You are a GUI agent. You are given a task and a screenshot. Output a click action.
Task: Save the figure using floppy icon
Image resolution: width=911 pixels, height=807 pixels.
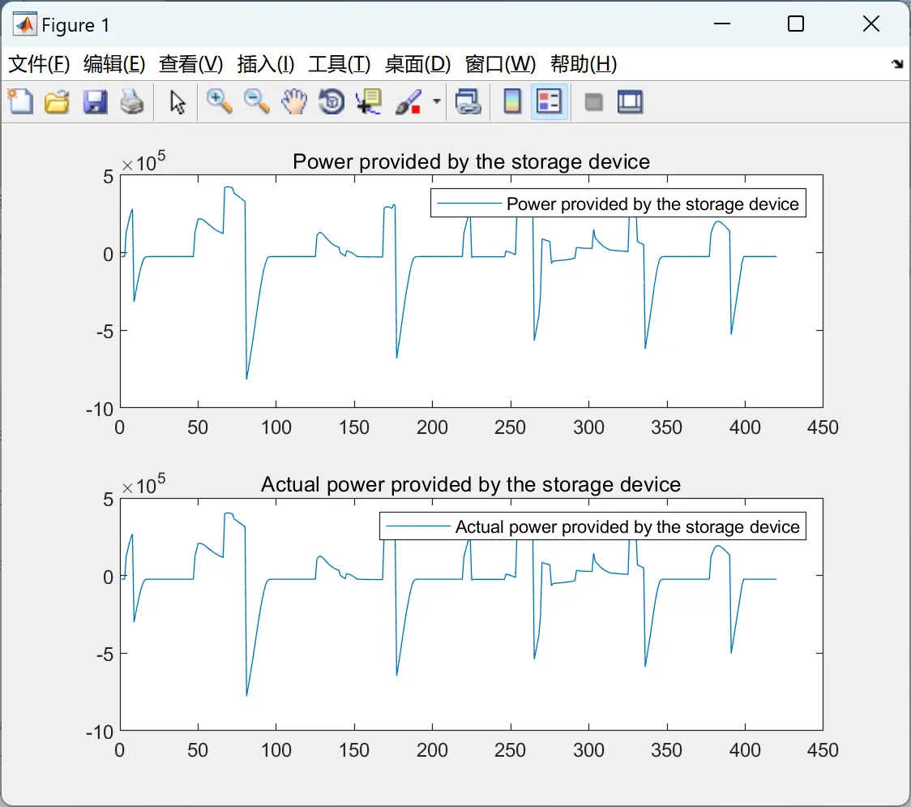click(95, 101)
